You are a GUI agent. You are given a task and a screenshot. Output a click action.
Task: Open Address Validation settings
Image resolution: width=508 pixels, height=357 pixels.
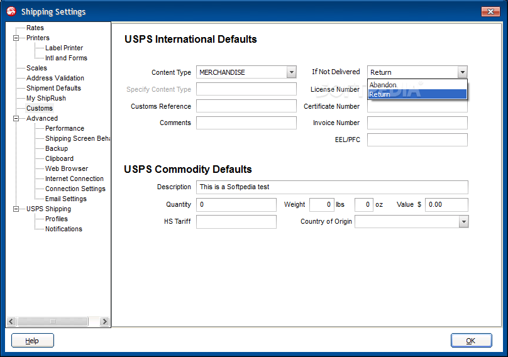point(55,78)
